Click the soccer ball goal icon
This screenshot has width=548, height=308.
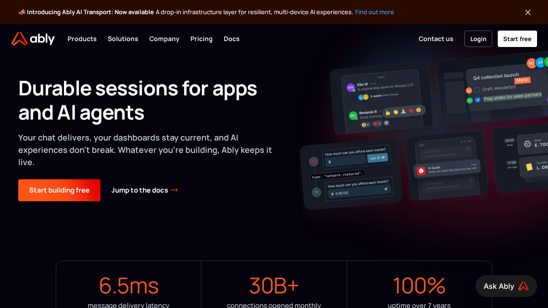click(527, 144)
